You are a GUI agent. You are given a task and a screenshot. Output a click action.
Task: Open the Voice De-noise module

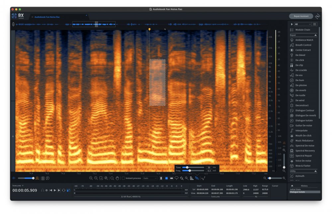click(x=303, y=161)
